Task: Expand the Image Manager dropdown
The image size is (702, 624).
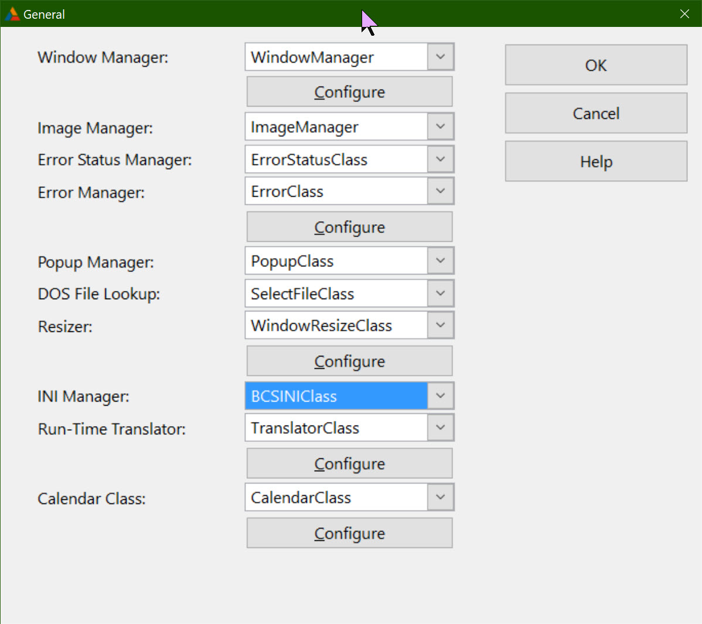Action: pos(441,126)
